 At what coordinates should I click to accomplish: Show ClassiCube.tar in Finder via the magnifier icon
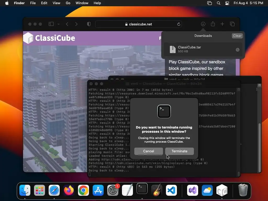238,50
